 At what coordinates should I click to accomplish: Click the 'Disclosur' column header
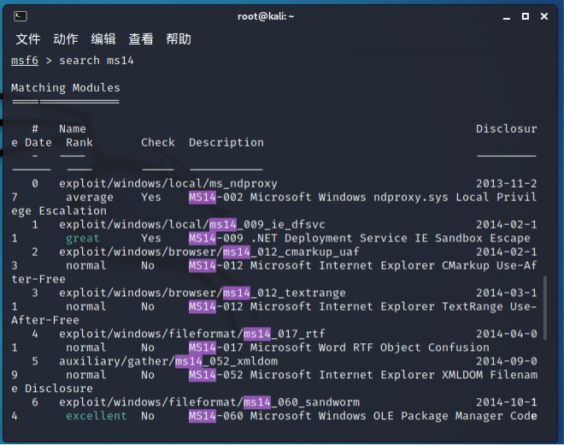507,129
